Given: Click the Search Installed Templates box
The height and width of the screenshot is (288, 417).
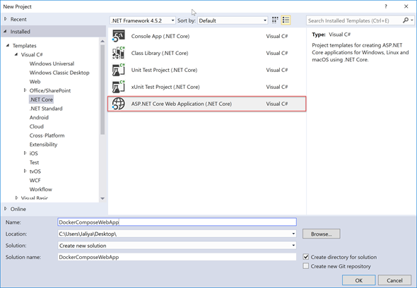Looking at the screenshot, I should pos(354,20).
